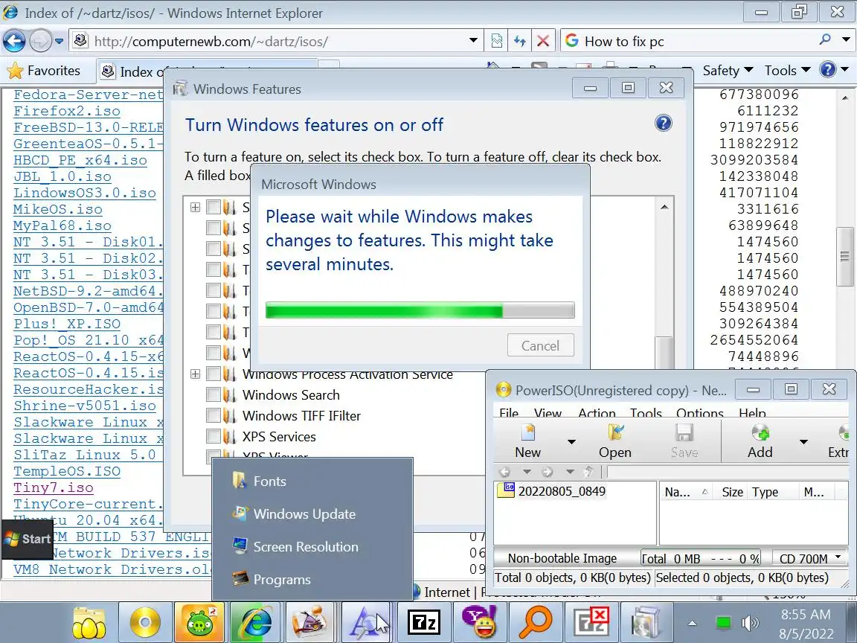857x643 pixels.
Task: Open the Options menu in PowerISO
Action: tap(699, 413)
